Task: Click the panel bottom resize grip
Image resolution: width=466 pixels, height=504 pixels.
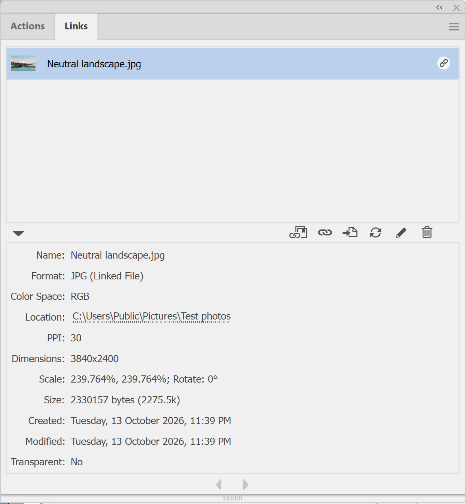Action: coord(233,498)
